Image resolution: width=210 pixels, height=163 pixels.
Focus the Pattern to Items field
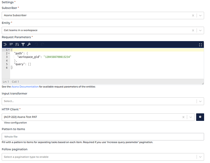point(103,137)
